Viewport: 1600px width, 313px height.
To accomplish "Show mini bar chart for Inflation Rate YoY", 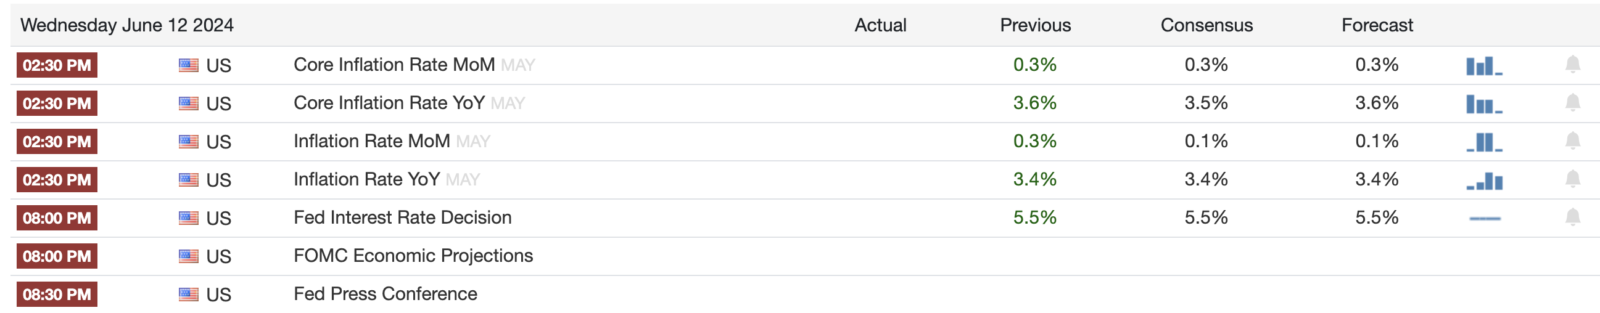I will click(x=1484, y=181).
